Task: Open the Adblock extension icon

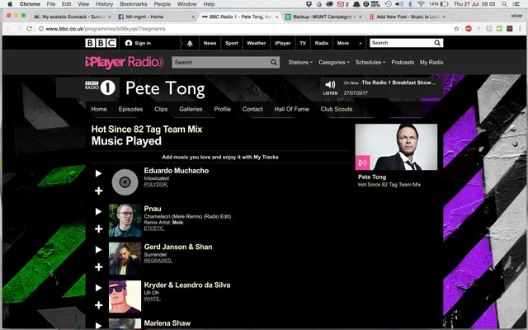Action: click(469, 29)
